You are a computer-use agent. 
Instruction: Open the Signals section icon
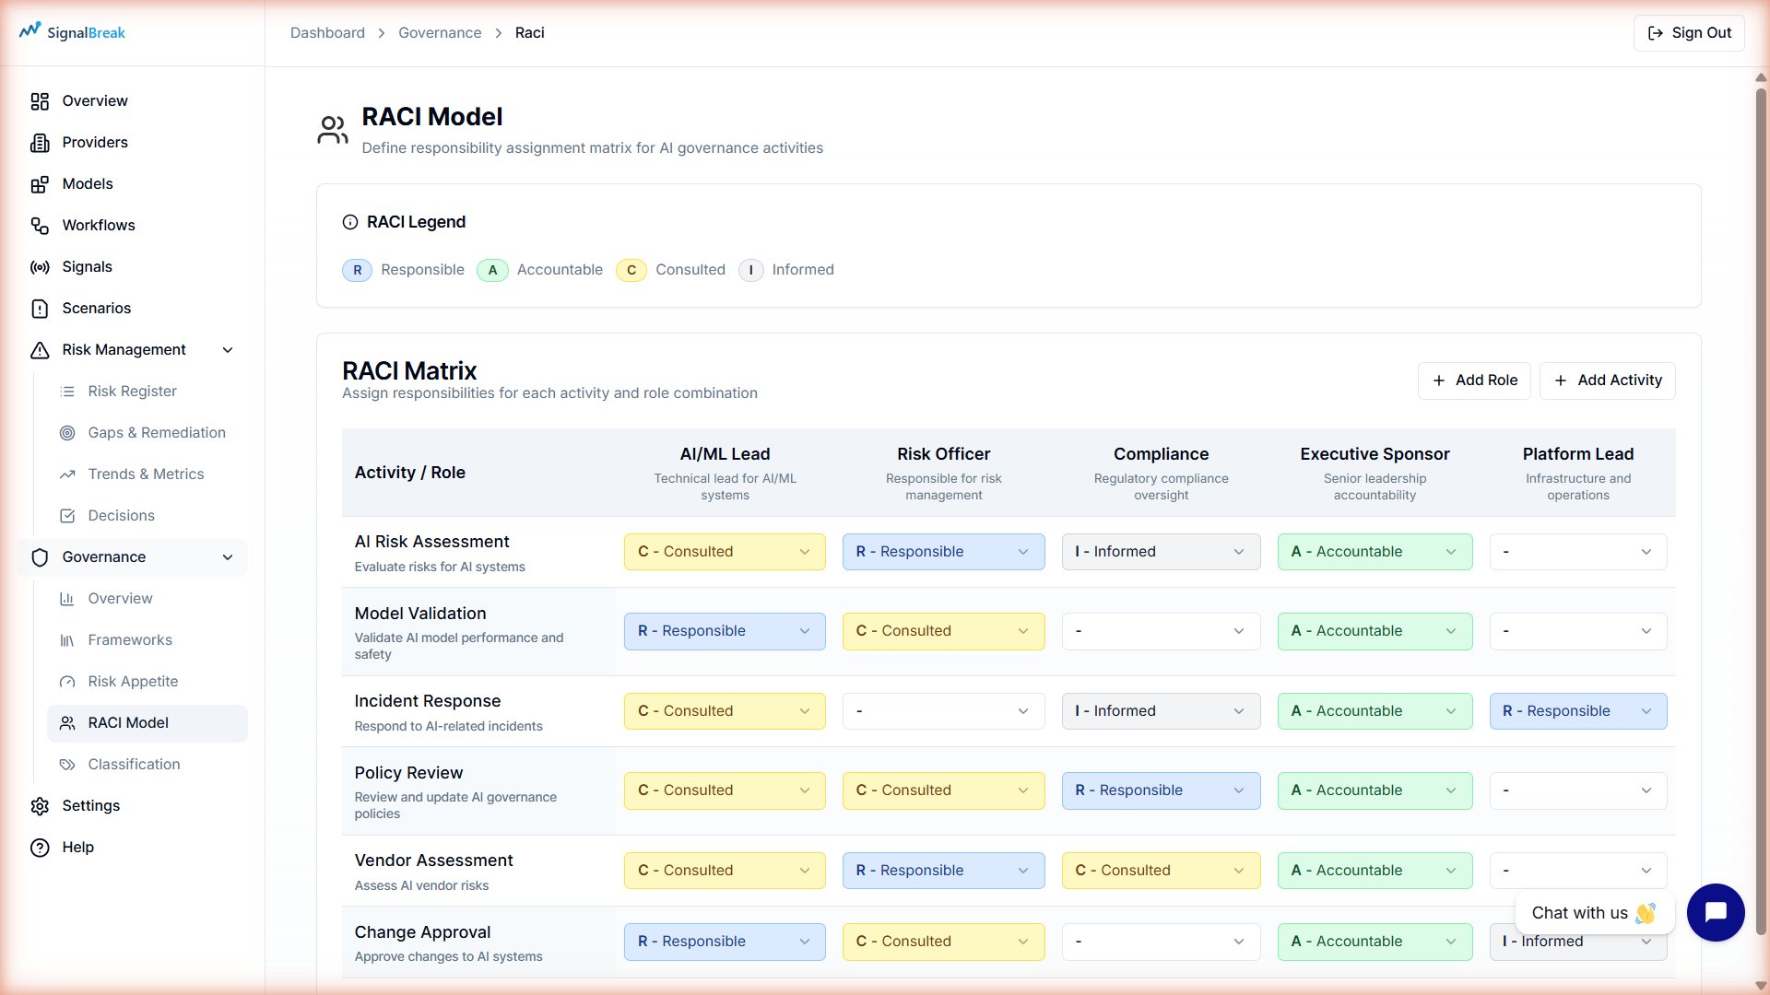point(40,267)
